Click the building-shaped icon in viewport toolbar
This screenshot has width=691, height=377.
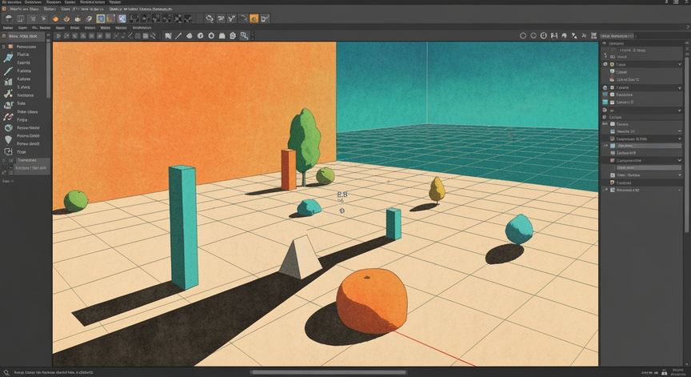tap(222, 36)
